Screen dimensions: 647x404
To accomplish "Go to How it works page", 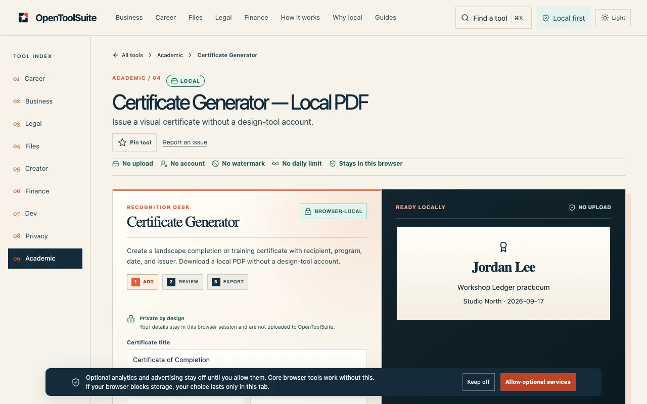I will 300,17.
